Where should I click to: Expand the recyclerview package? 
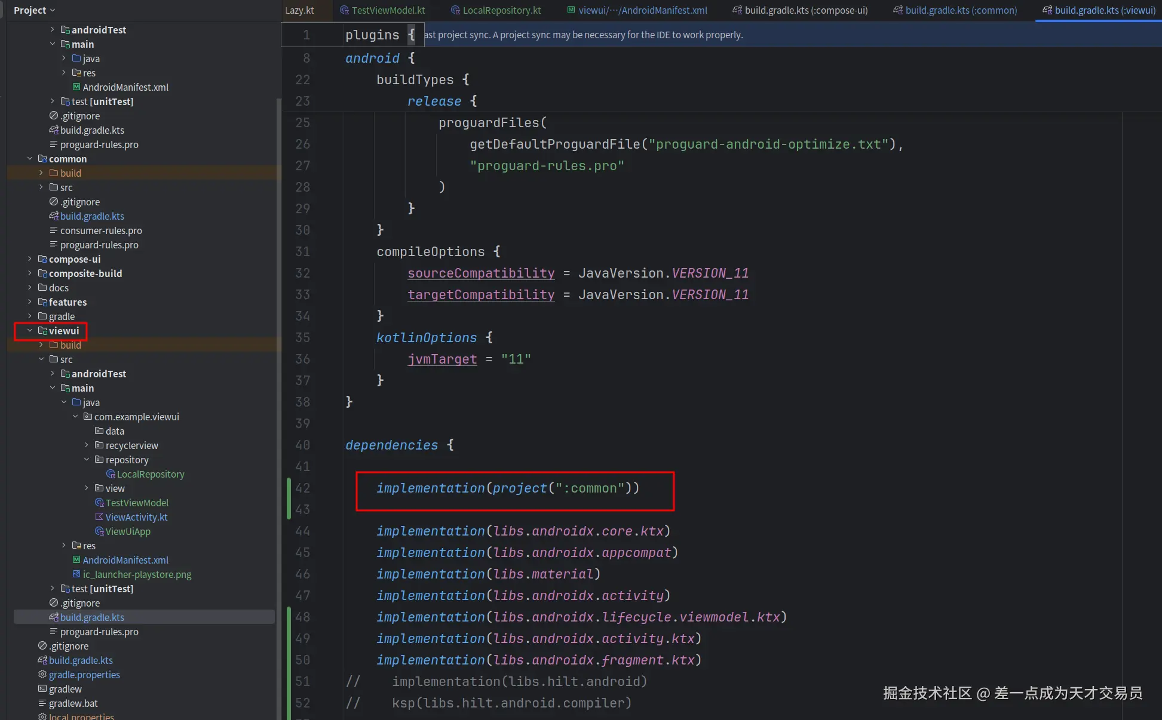[87, 445]
